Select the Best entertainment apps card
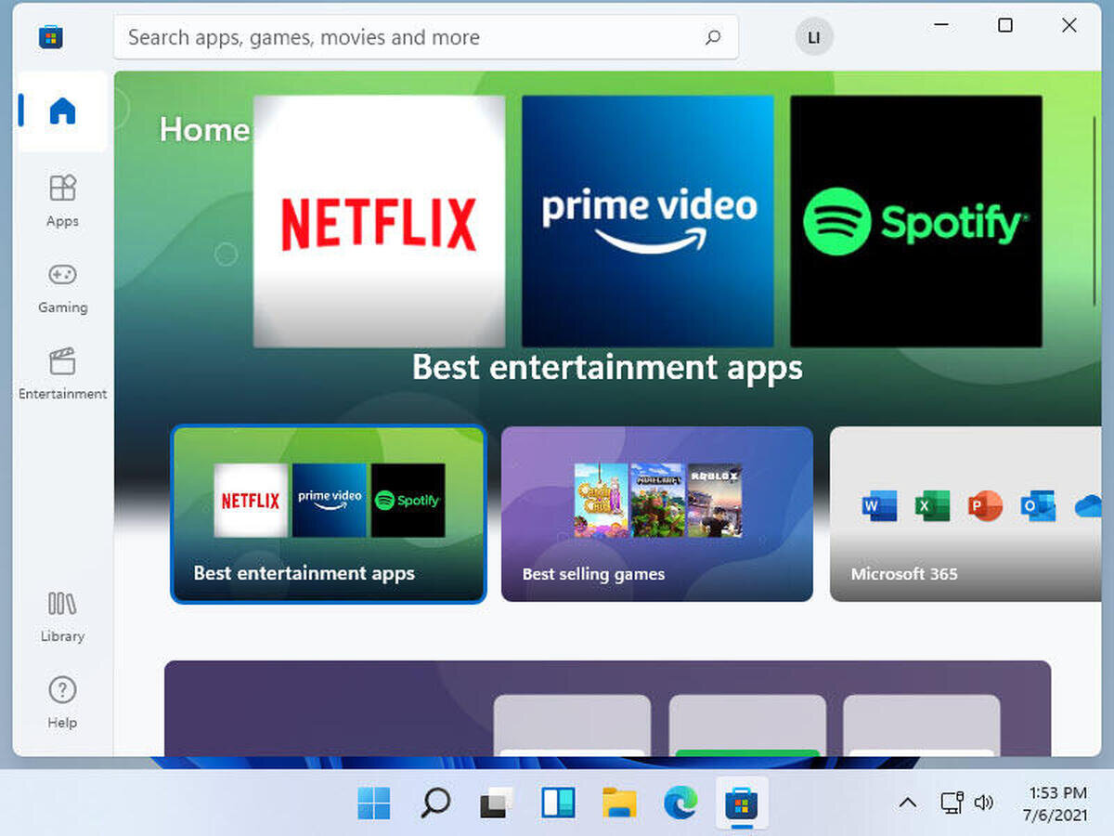Image resolution: width=1114 pixels, height=836 pixels. 329,514
